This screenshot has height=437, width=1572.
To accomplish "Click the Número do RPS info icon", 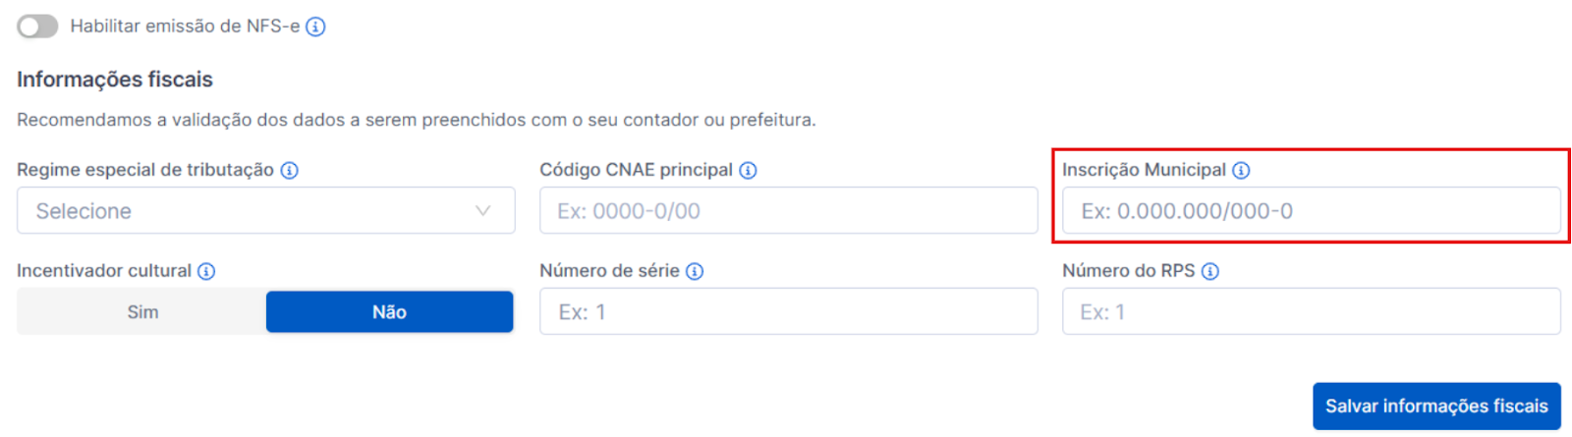I will click(1210, 271).
